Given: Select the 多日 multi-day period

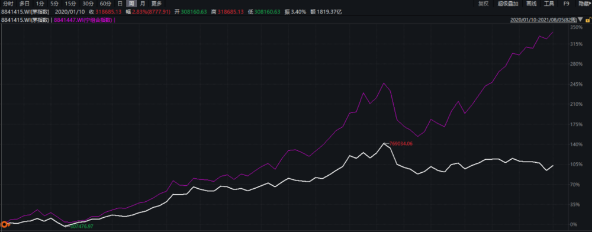Looking at the screenshot, I should click(x=24, y=4).
